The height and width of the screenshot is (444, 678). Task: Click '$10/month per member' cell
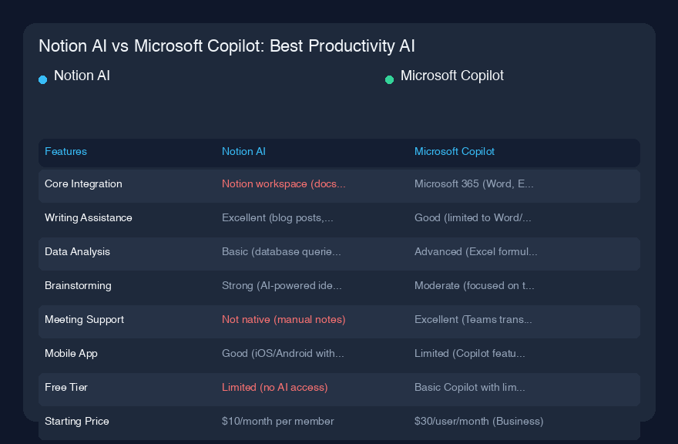tap(278, 421)
